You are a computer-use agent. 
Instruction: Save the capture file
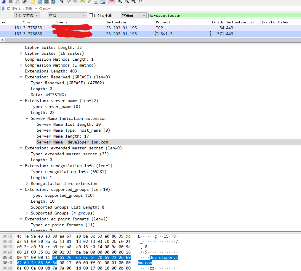tap(40, 1)
